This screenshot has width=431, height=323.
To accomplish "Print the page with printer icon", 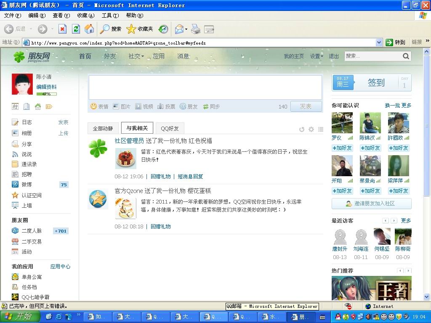I will (196, 29).
